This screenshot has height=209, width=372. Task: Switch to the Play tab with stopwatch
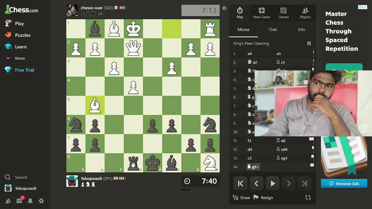[x=240, y=13]
